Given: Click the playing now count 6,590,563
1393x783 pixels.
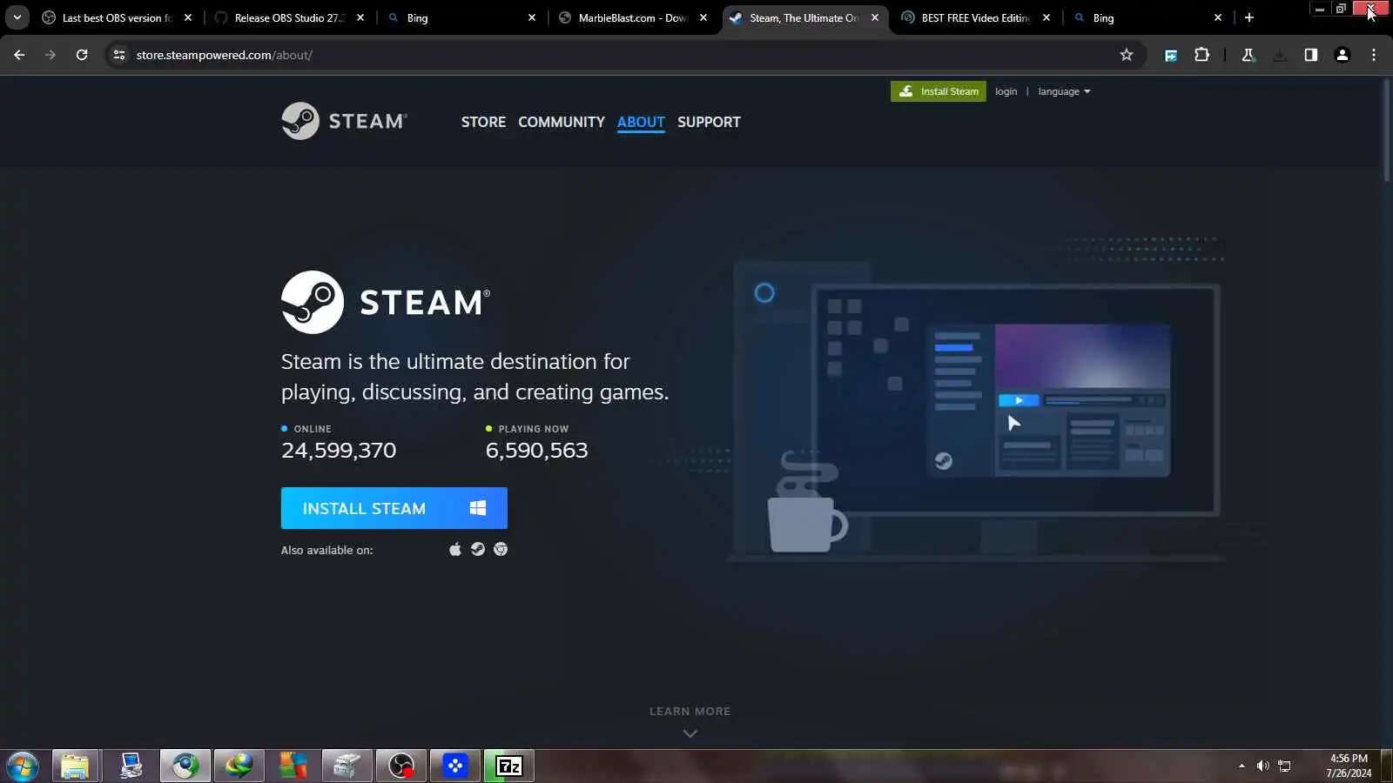Looking at the screenshot, I should pos(536,450).
